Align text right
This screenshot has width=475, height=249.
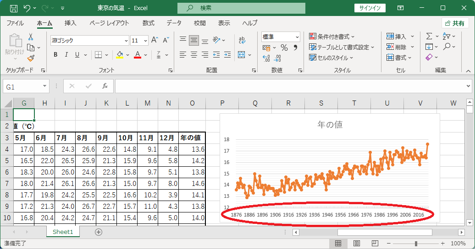coord(205,55)
